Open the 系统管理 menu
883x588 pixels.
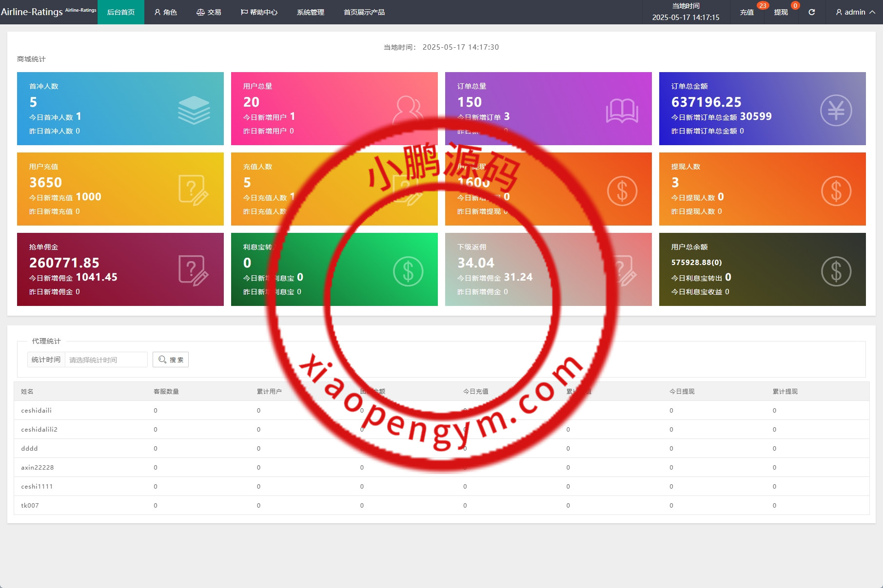click(311, 12)
